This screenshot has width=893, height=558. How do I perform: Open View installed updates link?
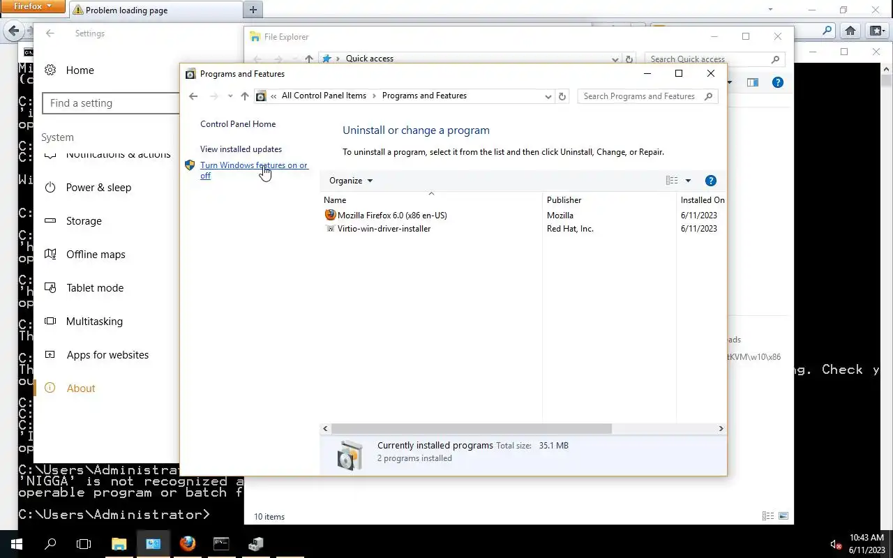[241, 149]
